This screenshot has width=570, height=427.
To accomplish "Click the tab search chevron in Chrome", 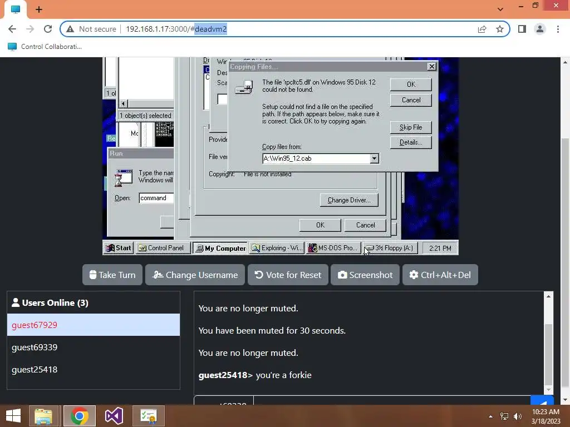I will coord(500,9).
